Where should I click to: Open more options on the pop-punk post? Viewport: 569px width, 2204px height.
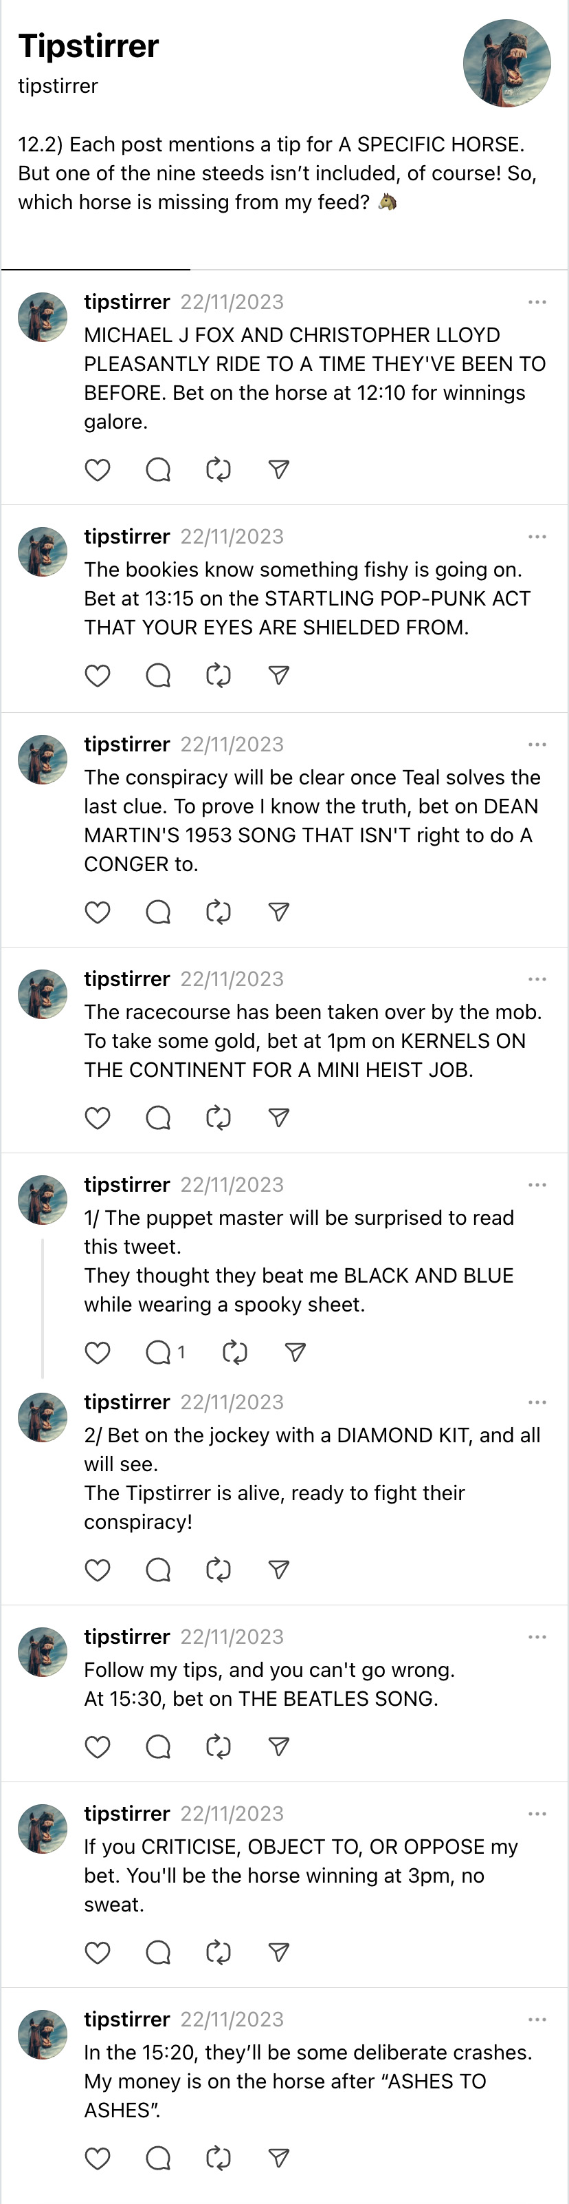pos(537,537)
